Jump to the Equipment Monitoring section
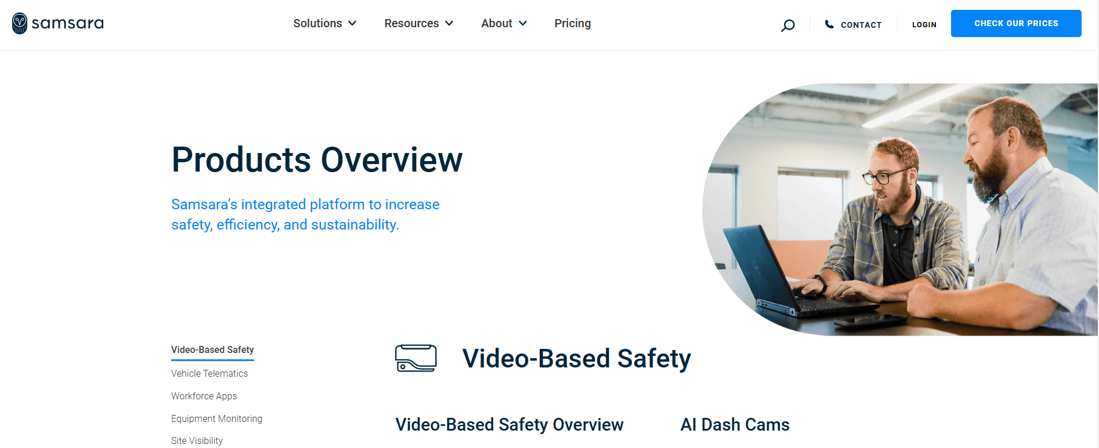 (216, 418)
